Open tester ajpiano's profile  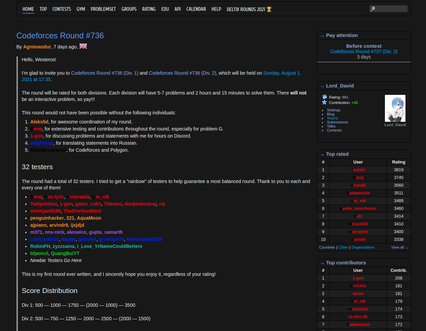tap(38, 225)
